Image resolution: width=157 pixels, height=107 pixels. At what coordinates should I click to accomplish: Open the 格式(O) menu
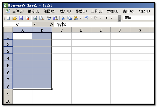click(81, 11)
